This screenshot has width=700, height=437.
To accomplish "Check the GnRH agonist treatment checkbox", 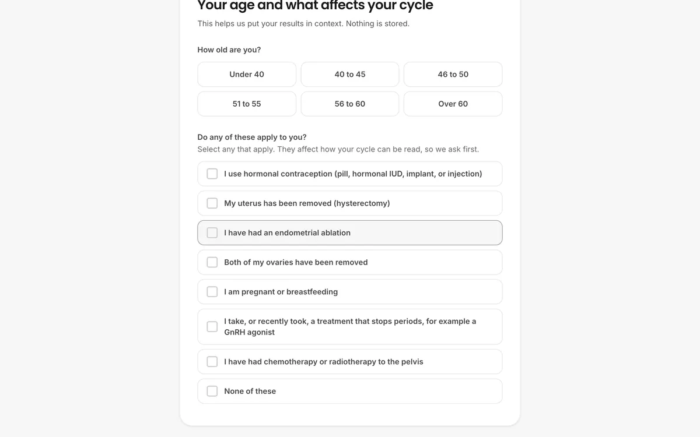I will (212, 327).
